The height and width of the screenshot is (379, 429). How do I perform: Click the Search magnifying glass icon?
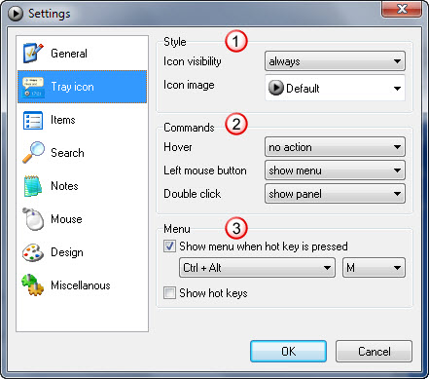tap(33, 152)
